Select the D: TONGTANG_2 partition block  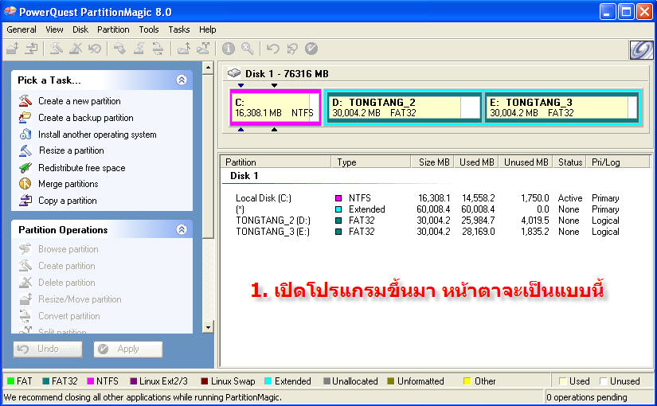click(x=404, y=107)
